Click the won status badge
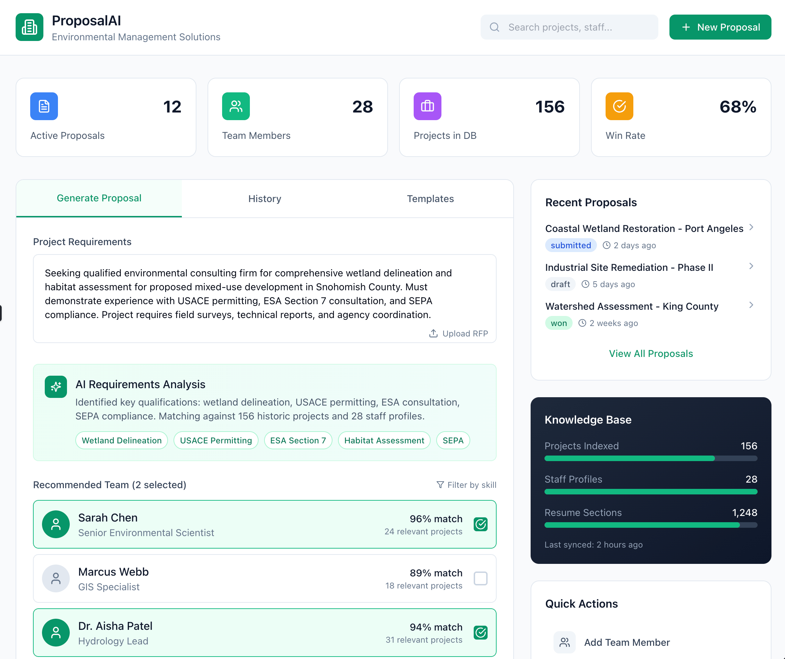The image size is (785, 659). coord(558,323)
